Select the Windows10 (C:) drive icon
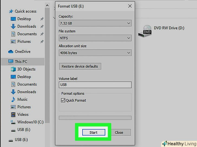This screenshot has height=147, width=197. [x=13, y=122]
